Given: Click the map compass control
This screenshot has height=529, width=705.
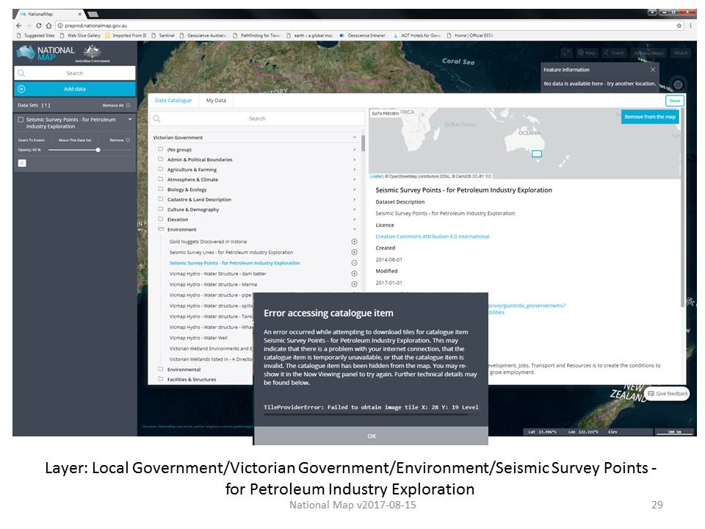Looking at the screenshot, I should click(x=678, y=84).
